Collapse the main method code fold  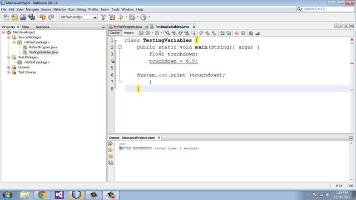pyautogui.click(x=120, y=47)
